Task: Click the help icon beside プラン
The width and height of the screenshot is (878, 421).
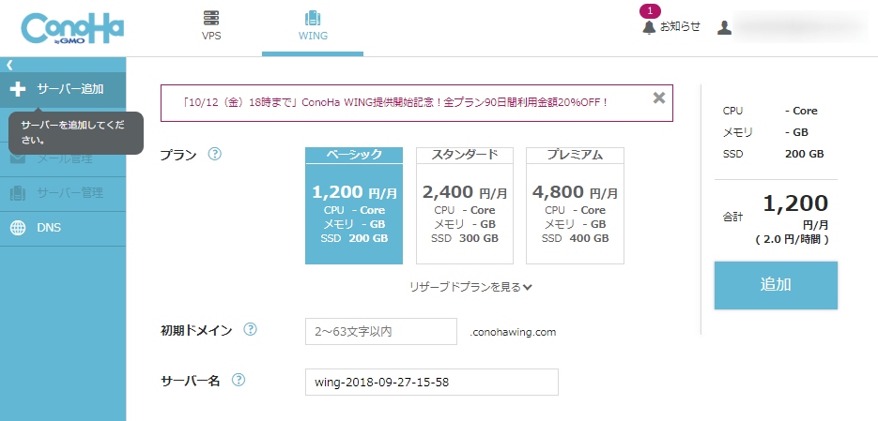Action: tap(215, 154)
